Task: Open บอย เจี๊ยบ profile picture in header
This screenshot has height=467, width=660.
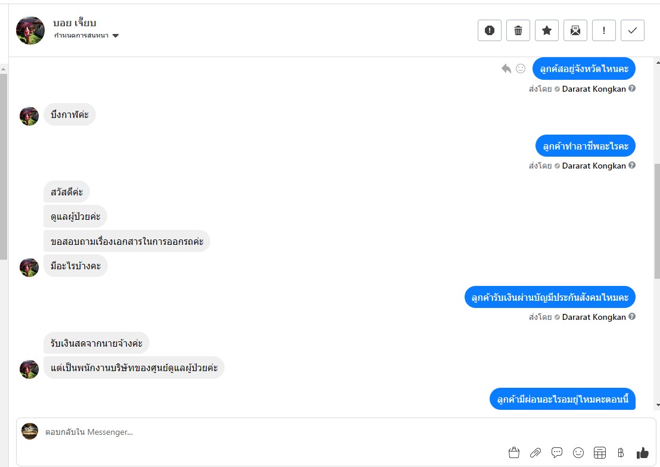Action: click(30, 30)
